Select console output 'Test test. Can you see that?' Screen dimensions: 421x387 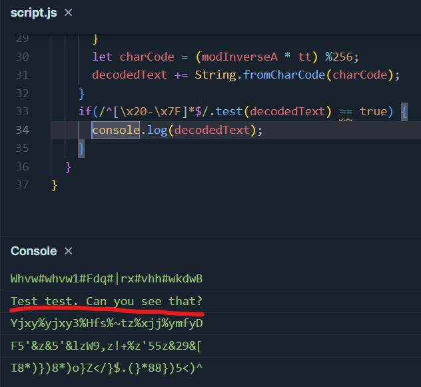click(x=107, y=301)
